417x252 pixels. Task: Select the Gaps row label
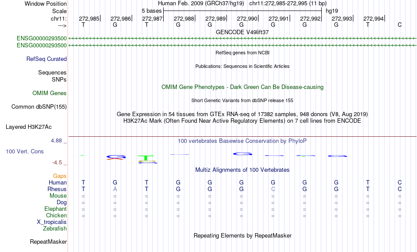click(x=60, y=176)
